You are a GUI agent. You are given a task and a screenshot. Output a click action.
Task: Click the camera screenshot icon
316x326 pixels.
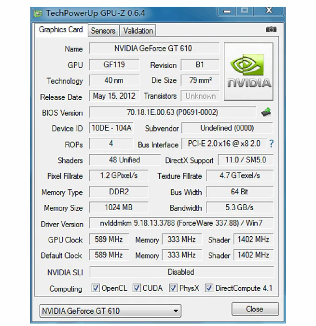click(x=271, y=29)
